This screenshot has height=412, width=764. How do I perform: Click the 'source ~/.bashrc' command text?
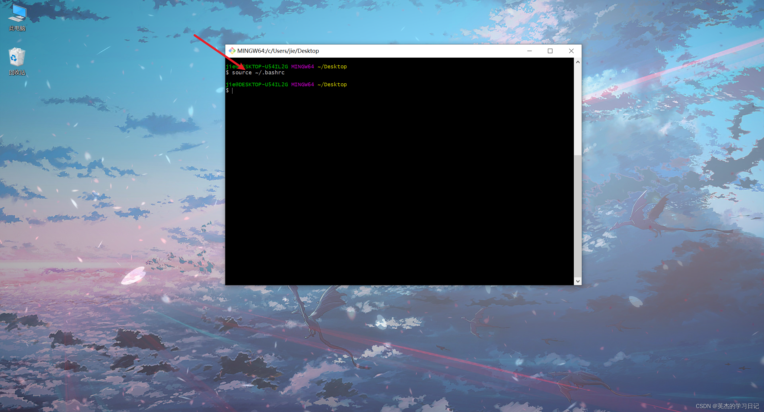(x=258, y=73)
